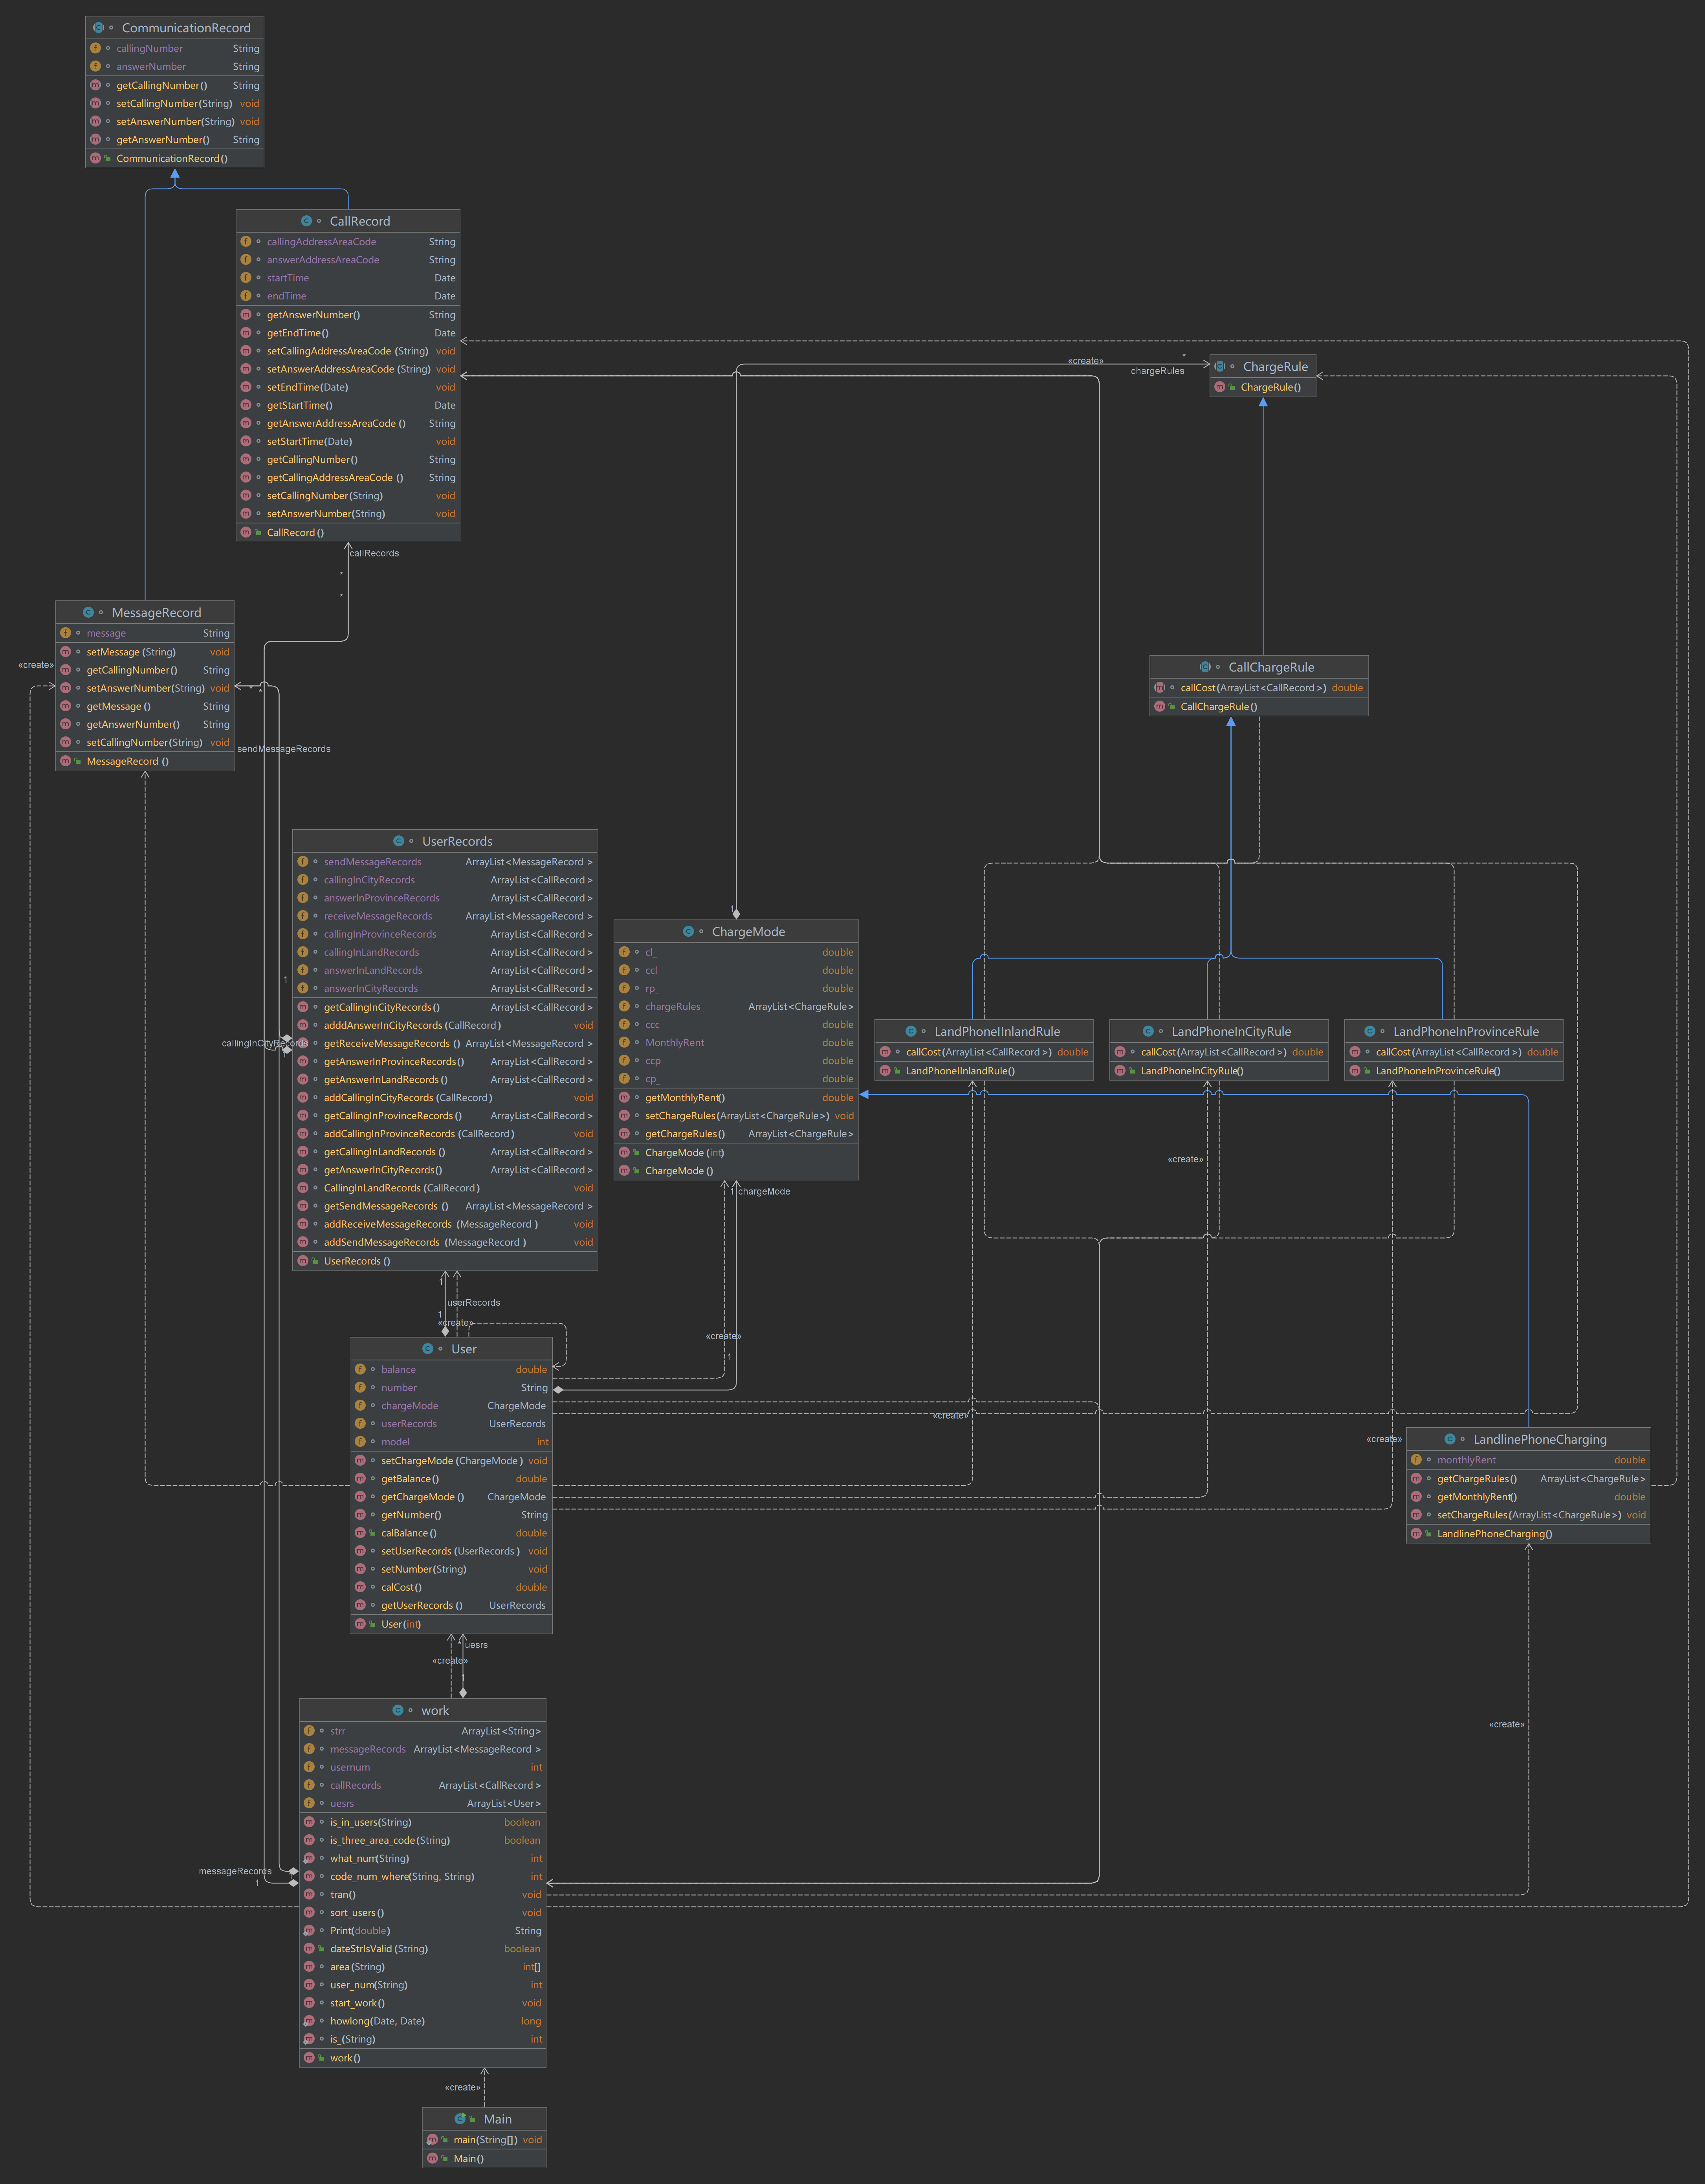
Task: Click the sendMessageRecords field in UserRecords
Action: click(372, 862)
